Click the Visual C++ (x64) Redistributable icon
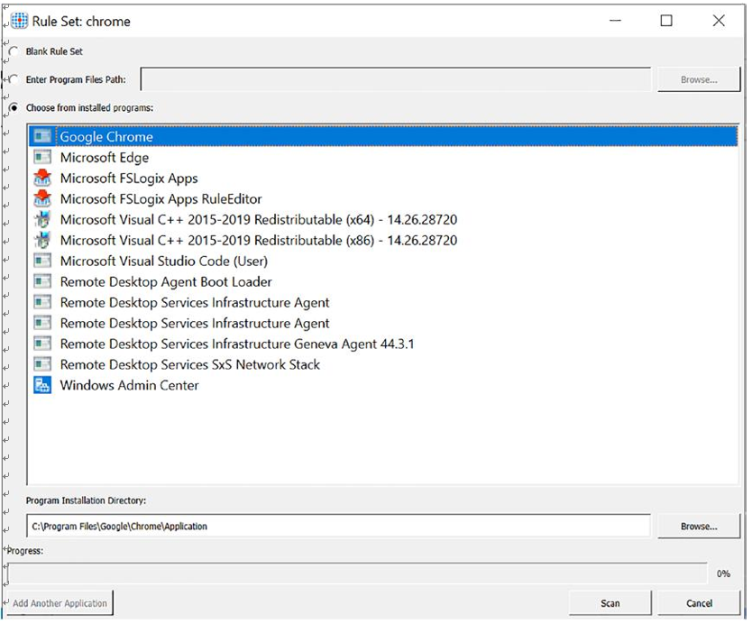 coord(42,220)
